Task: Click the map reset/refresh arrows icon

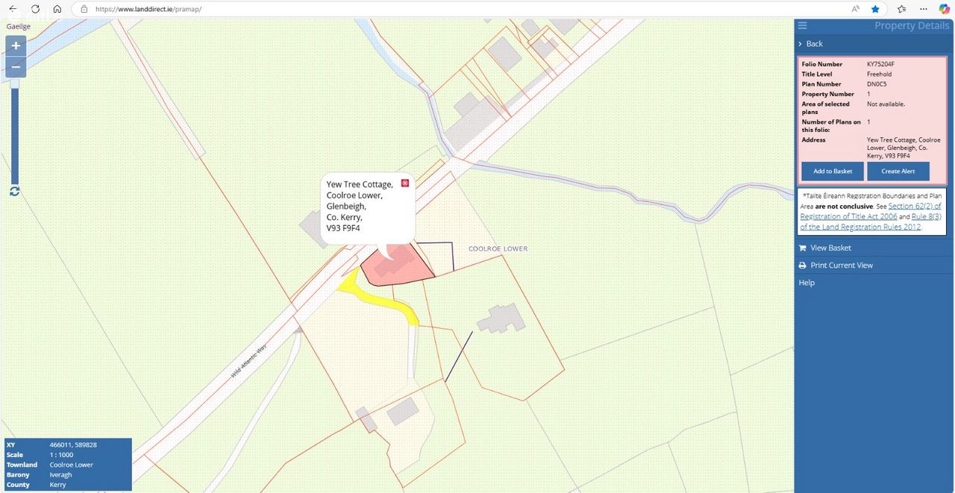Action: point(14,191)
